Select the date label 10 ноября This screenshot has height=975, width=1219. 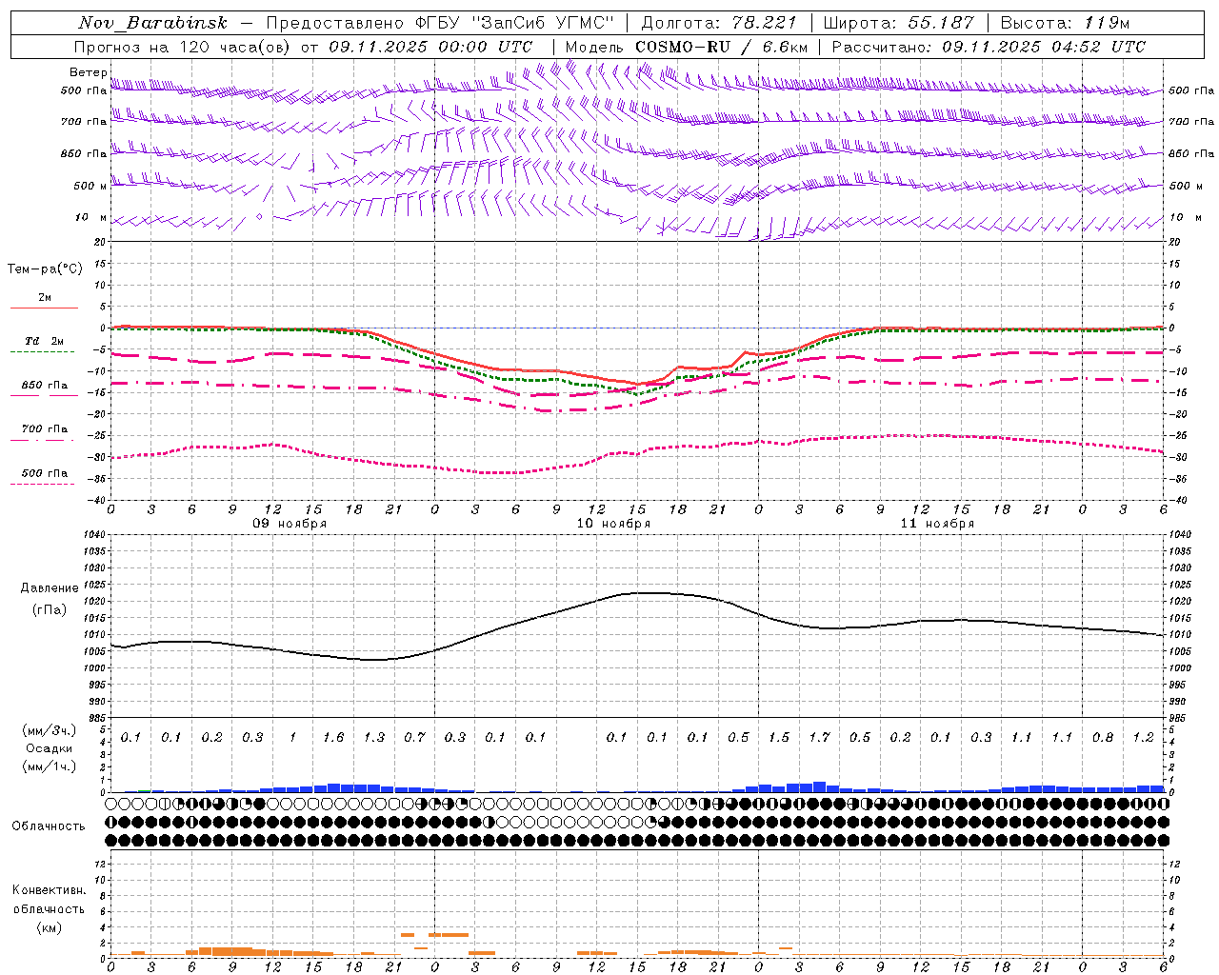(614, 524)
